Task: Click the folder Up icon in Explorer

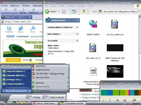Action: click(83, 11)
